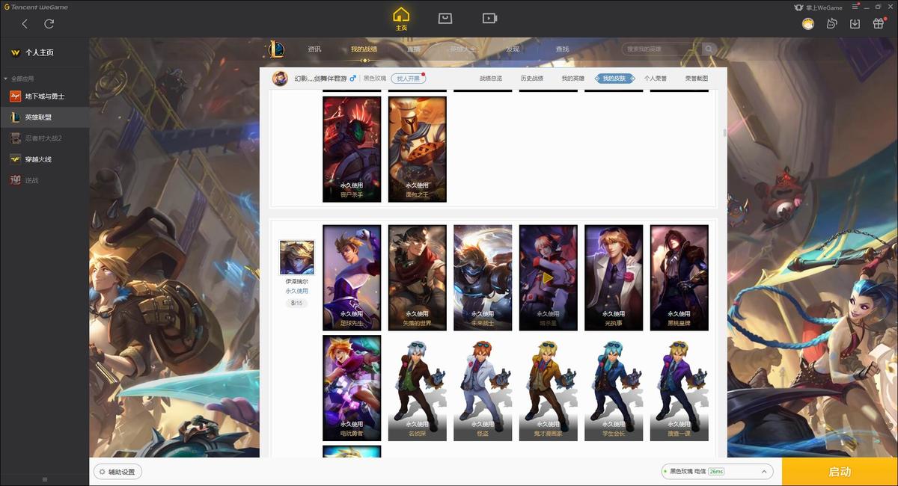898x486 pixels.
Task: Click the hero search input field
Action: pos(659,49)
